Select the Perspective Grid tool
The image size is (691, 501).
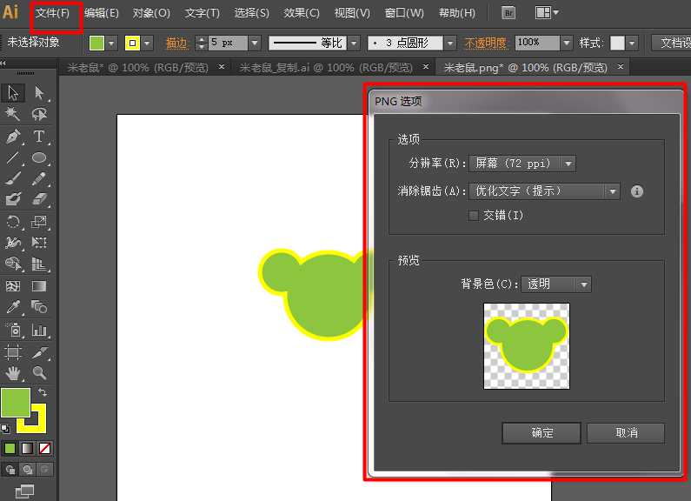coord(39,264)
